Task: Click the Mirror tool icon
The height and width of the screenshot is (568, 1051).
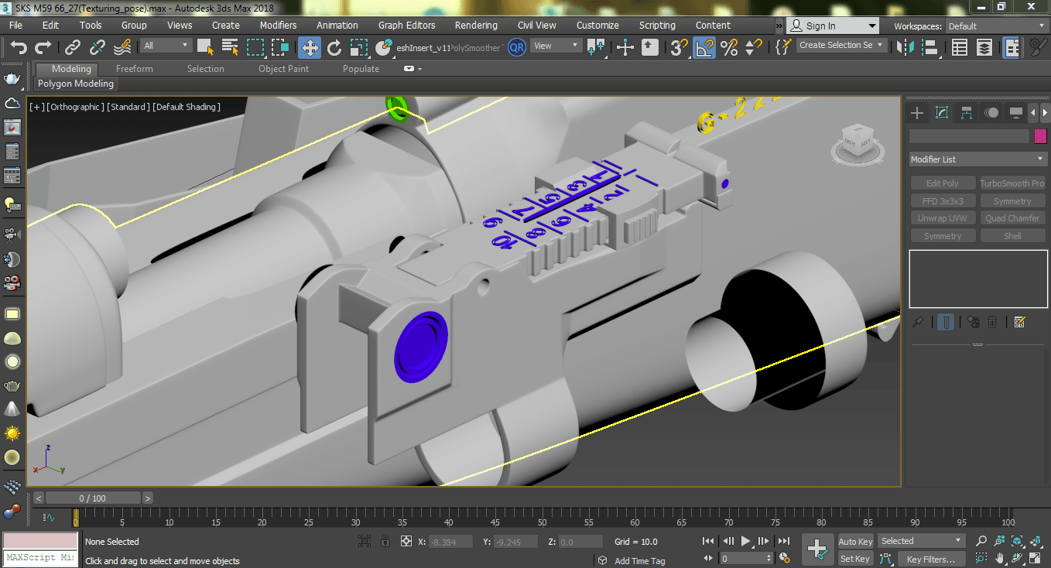Action: click(905, 48)
